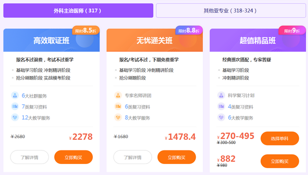Click the purple heart icon beside 6大教学服务
Viewport: 308px width, 175px height.
(x=221, y=117)
